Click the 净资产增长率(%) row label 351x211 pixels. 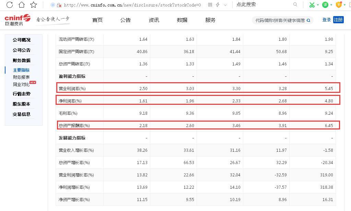tap(74, 199)
